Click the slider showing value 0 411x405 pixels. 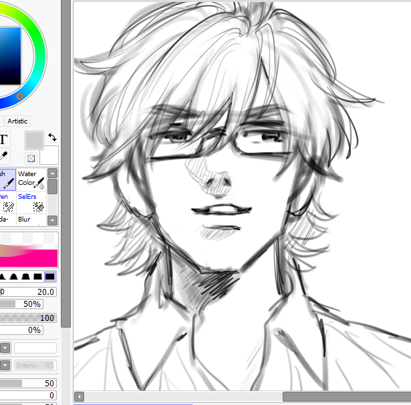28,395
